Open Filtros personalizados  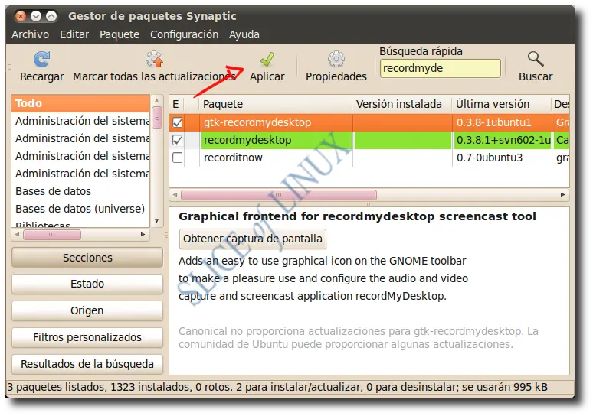click(87, 337)
